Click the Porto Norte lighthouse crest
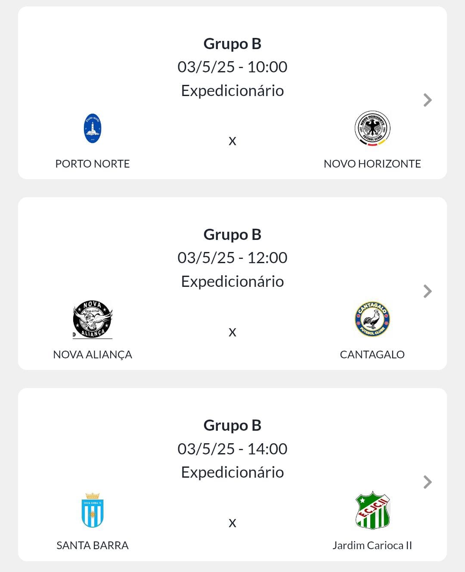The height and width of the screenshot is (572, 465). (x=93, y=128)
